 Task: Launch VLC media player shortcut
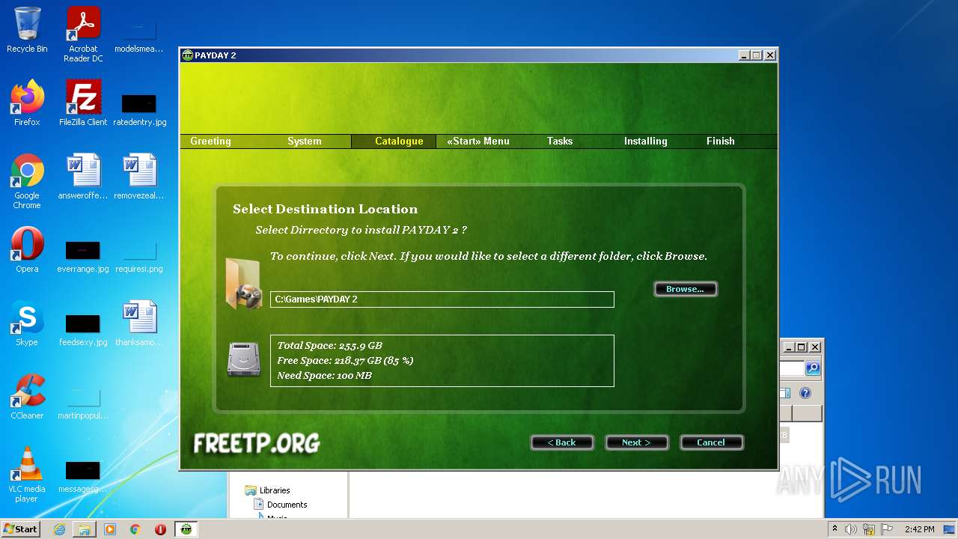click(27, 475)
